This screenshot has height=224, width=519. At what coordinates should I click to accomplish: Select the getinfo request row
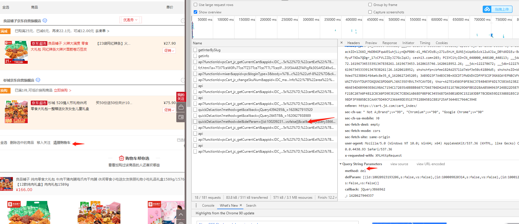264,56
